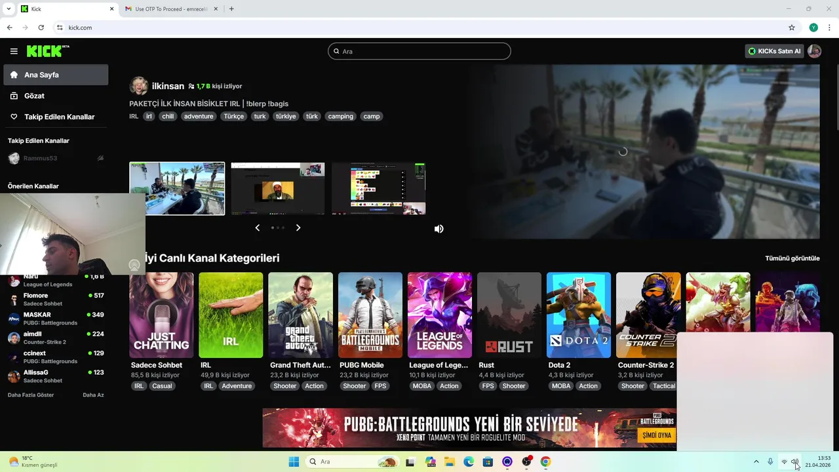The height and width of the screenshot is (472, 839).
Task: Click ilkinsan streamer avatar
Action: (x=139, y=86)
